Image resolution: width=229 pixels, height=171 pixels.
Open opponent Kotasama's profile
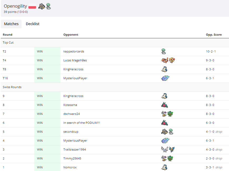click(x=70, y=105)
